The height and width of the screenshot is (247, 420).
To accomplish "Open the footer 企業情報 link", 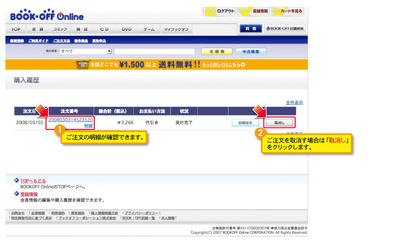I will [38, 213].
